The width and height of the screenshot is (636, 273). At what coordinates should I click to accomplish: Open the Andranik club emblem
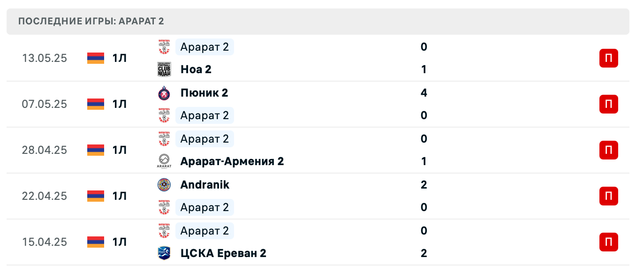[x=164, y=185]
